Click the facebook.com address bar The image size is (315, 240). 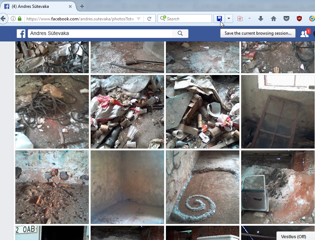[80, 19]
